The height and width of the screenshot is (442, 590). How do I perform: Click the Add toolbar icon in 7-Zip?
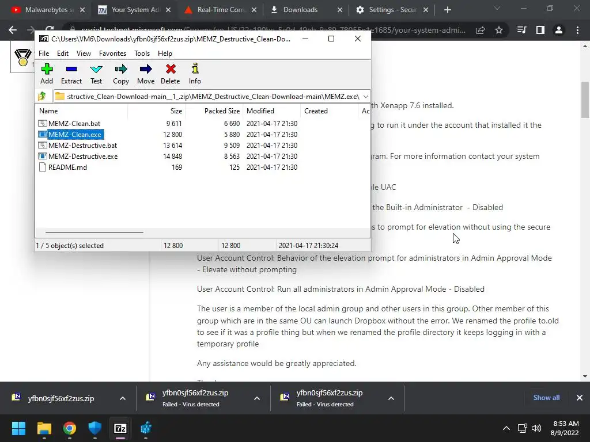pos(47,74)
